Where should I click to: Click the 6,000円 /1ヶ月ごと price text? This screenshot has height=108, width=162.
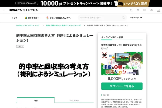[122, 79]
